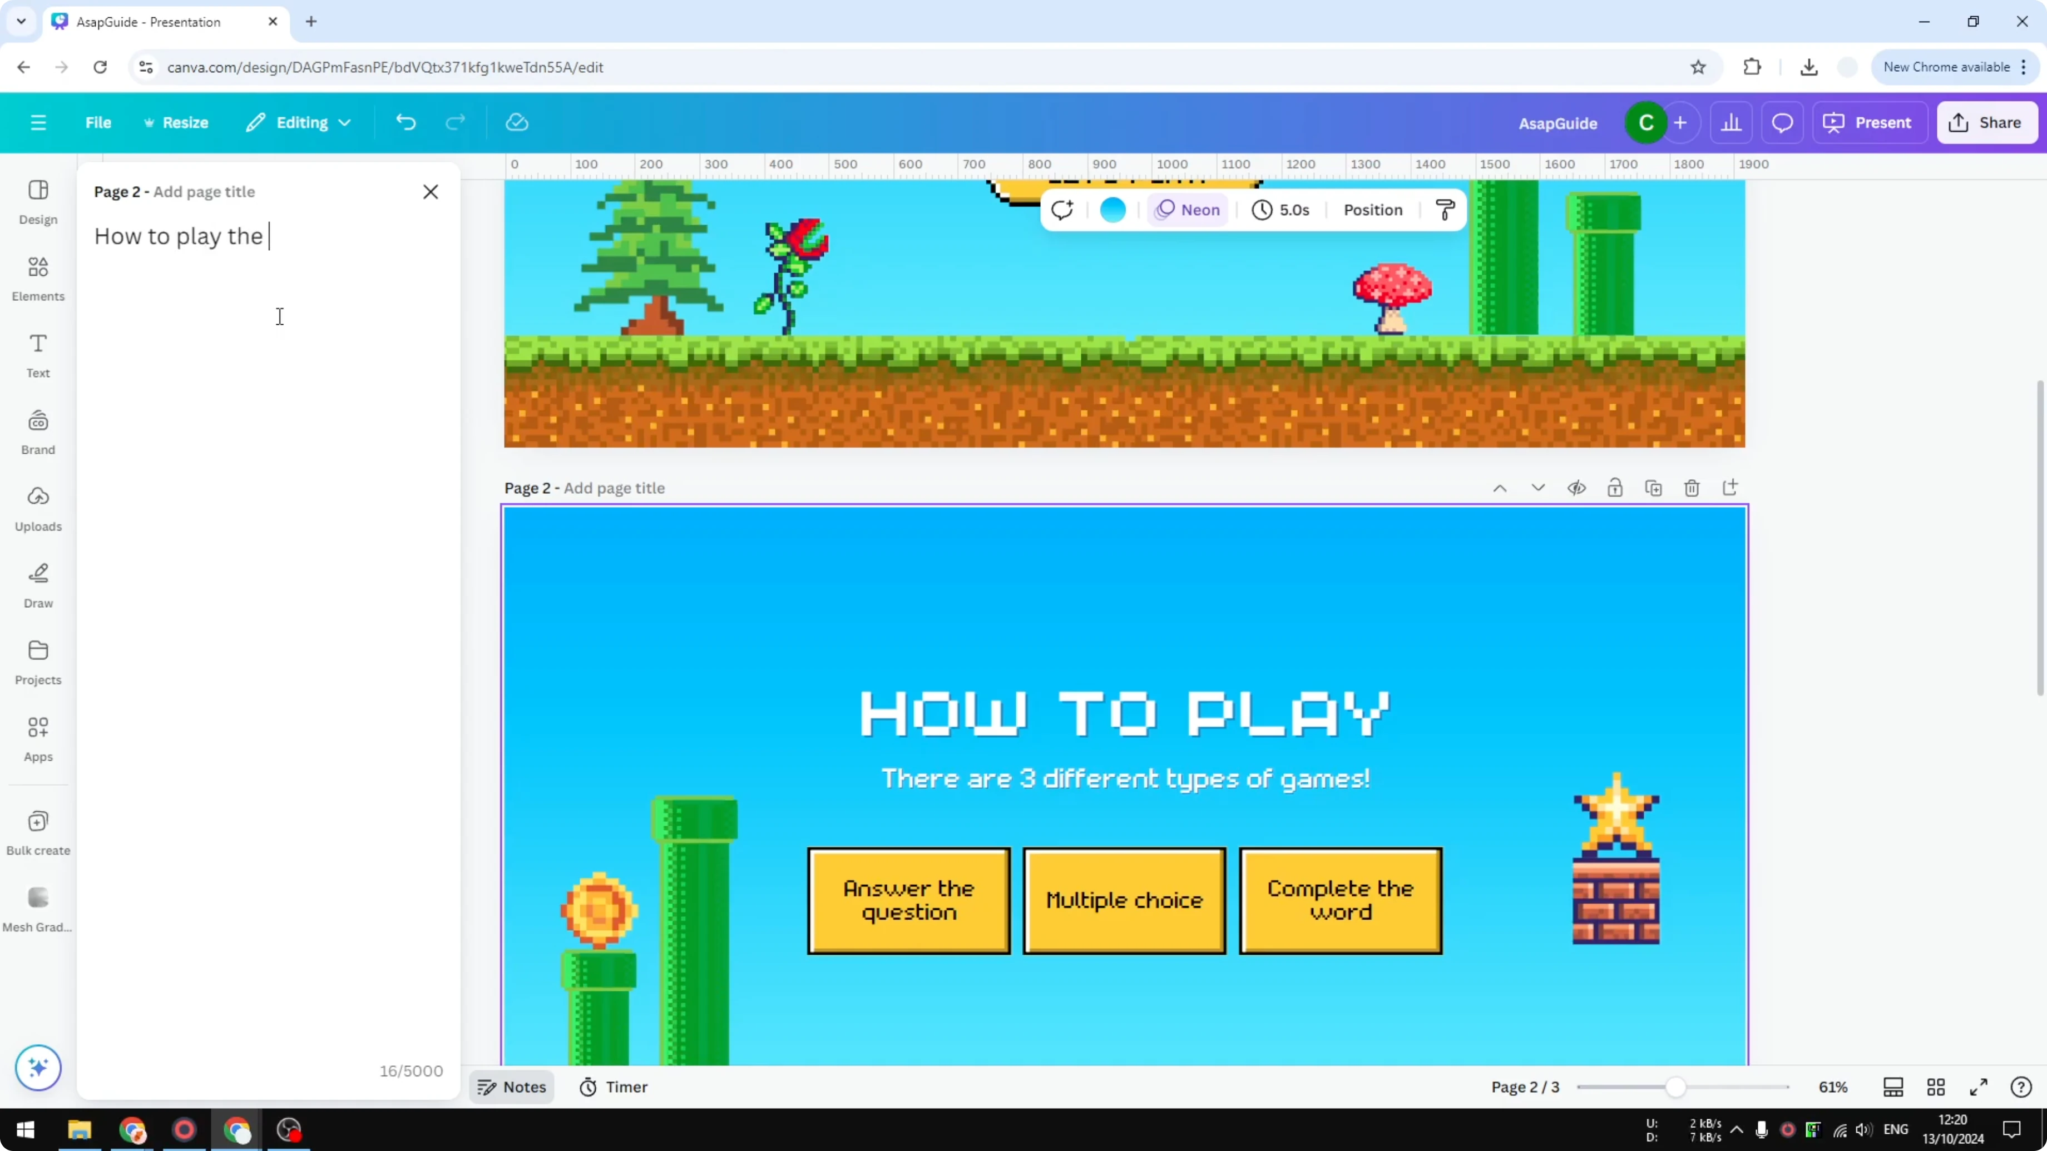The width and height of the screenshot is (2047, 1151).
Task: Open a new browser tab
Action: [x=311, y=22]
